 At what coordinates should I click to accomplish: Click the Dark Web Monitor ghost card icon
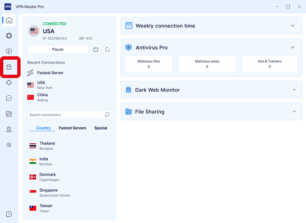click(129, 90)
